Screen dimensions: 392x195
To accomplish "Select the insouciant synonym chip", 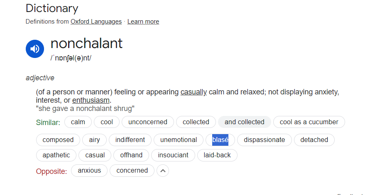I will pos(173,155).
